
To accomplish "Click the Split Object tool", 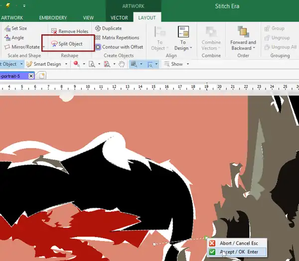I will [x=67, y=44].
